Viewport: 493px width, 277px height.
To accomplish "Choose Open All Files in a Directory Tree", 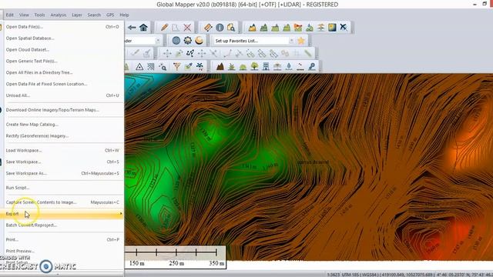I will pos(63,72).
